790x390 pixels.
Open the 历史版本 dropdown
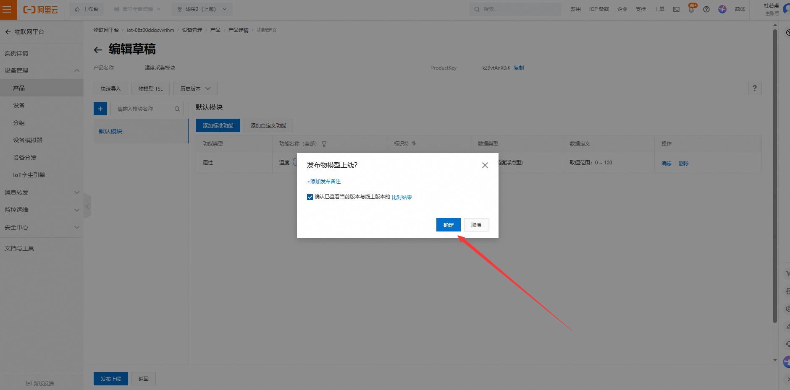(195, 88)
